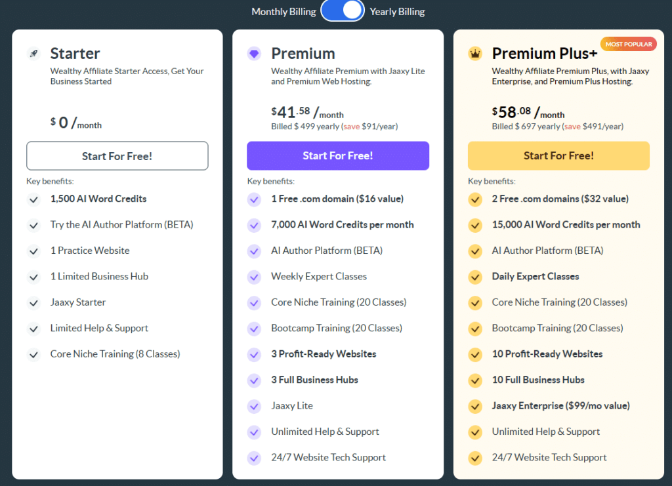Select the Yearly Billing label
The height and width of the screenshot is (486, 672).
(397, 11)
